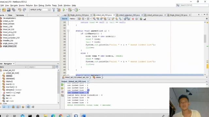
Task: Open the Single_dummy_010.java editor tab
Action: point(79,15)
